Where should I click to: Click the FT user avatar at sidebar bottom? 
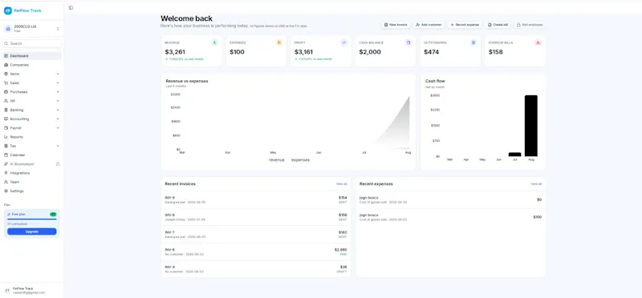tap(7, 290)
